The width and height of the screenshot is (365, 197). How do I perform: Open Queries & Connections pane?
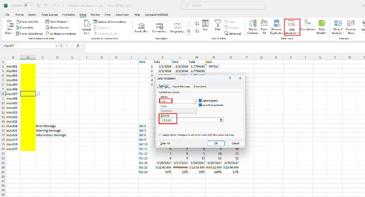(x=110, y=22)
